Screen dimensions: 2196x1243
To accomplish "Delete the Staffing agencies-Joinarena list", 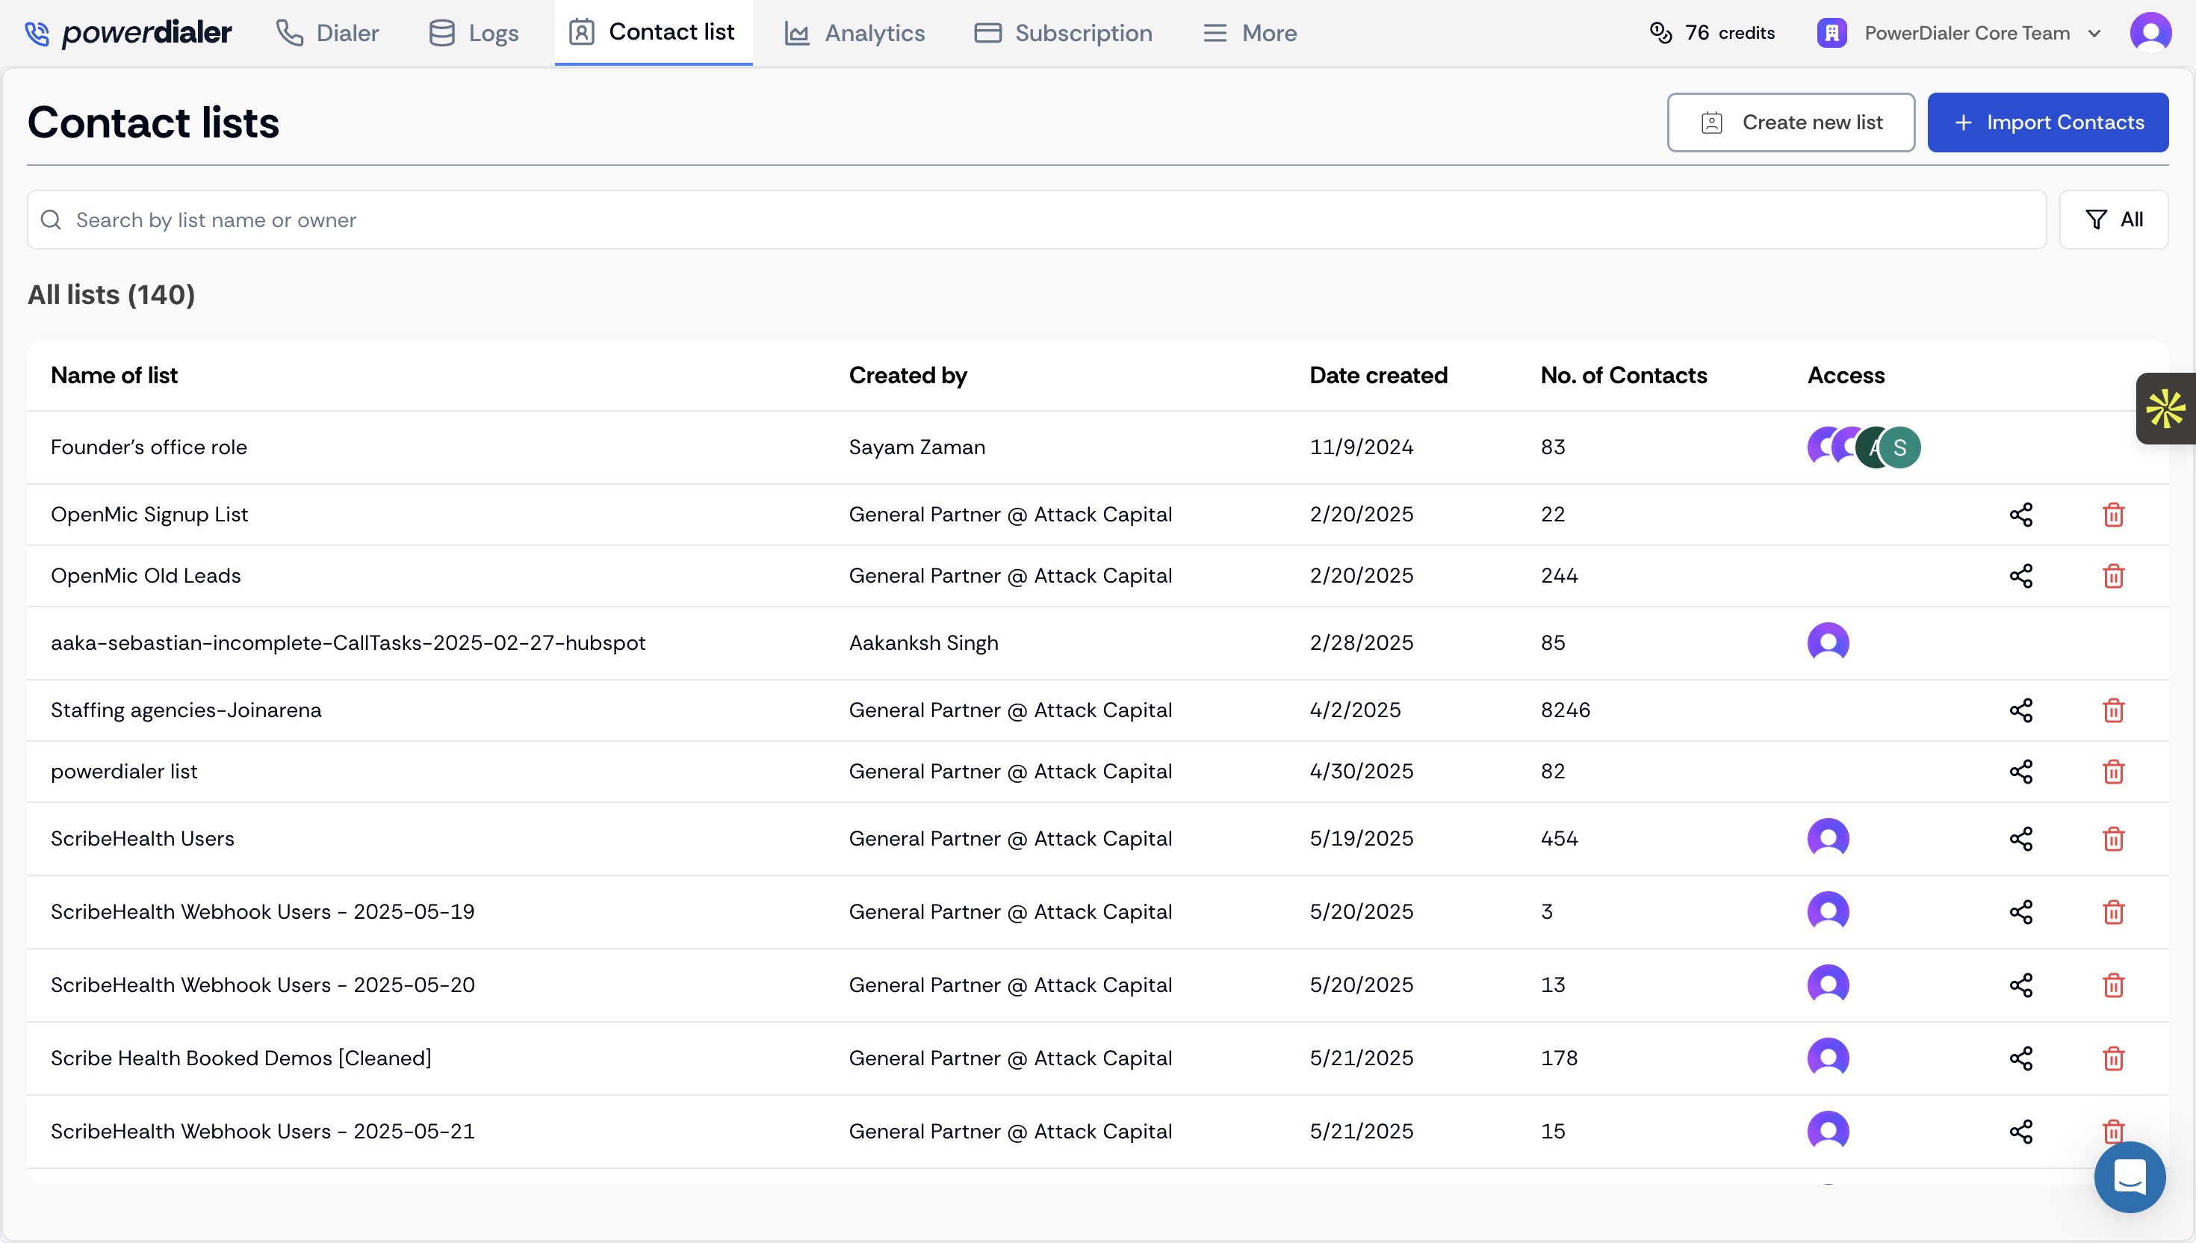I will click(2113, 710).
